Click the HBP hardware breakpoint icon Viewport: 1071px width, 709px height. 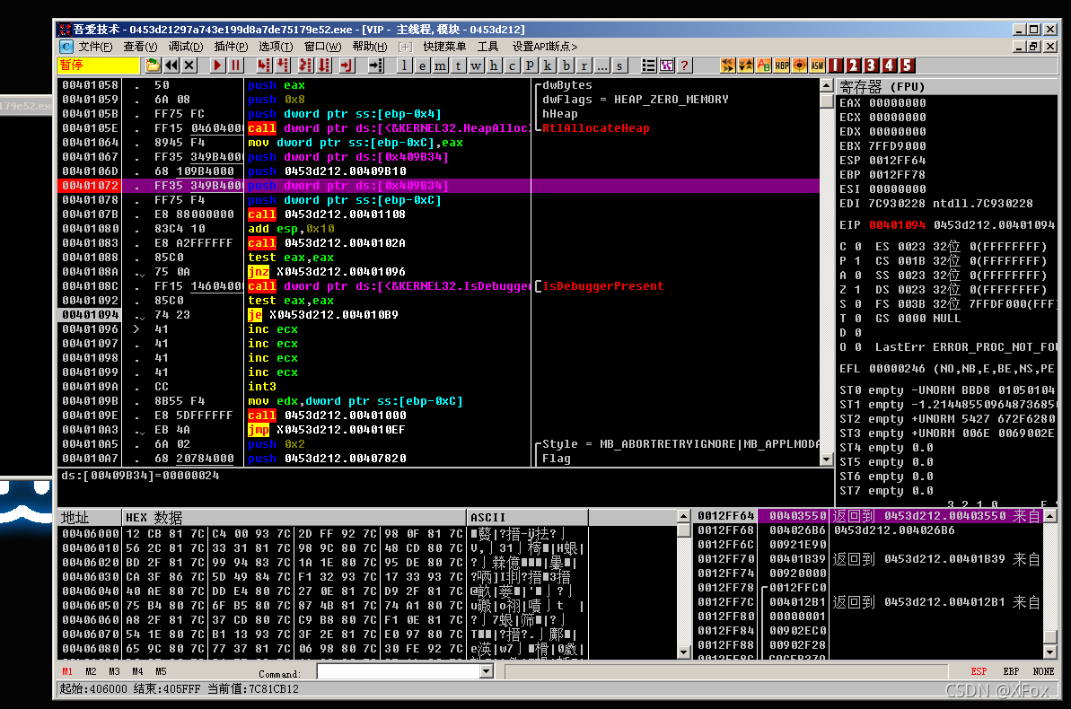pyautogui.click(x=782, y=66)
